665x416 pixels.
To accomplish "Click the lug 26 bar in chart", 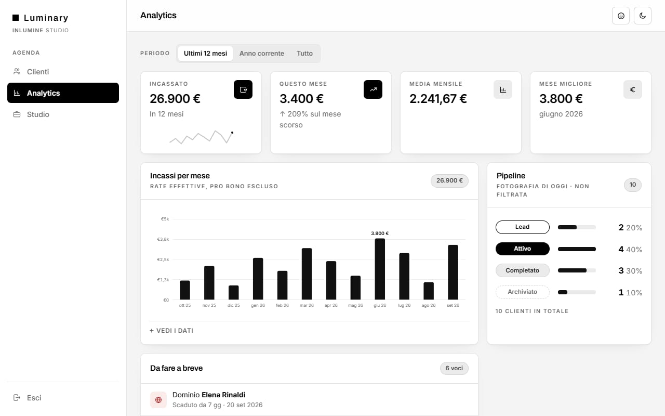I will point(404,276).
